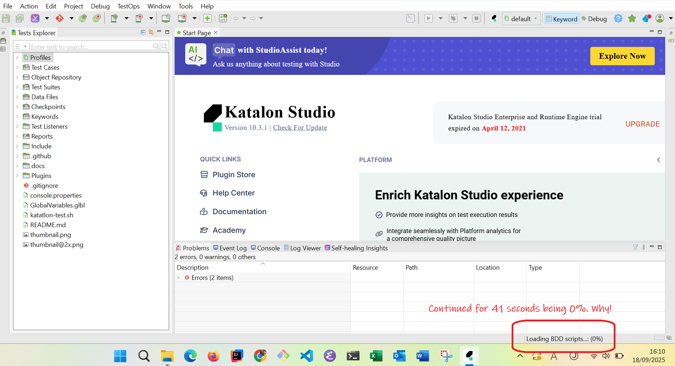The image size is (675, 366).
Task: Click the Spy Web globe icon
Action: [x=83, y=18]
